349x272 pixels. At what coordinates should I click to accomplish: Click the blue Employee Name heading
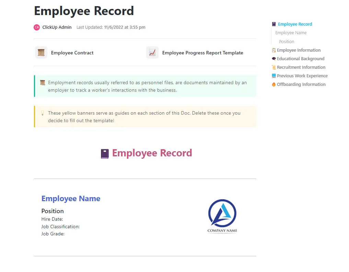point(71,198)
